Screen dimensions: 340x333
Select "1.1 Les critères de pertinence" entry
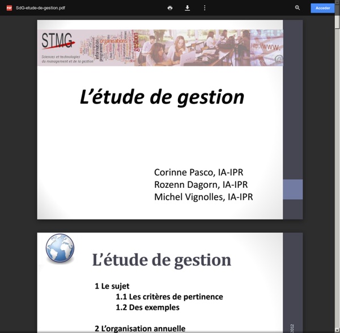pyautogui.click(x=169, y=297)
